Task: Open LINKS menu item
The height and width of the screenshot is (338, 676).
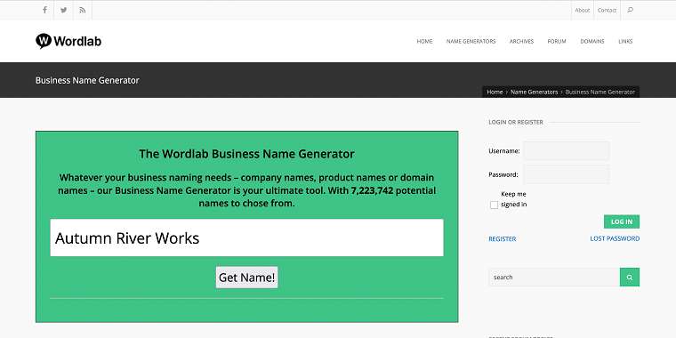Action: [x=625, y=42]
